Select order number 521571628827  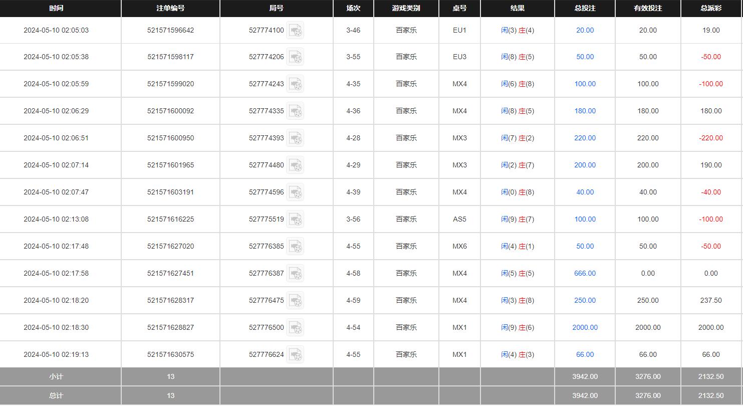[x=170, y=327]
